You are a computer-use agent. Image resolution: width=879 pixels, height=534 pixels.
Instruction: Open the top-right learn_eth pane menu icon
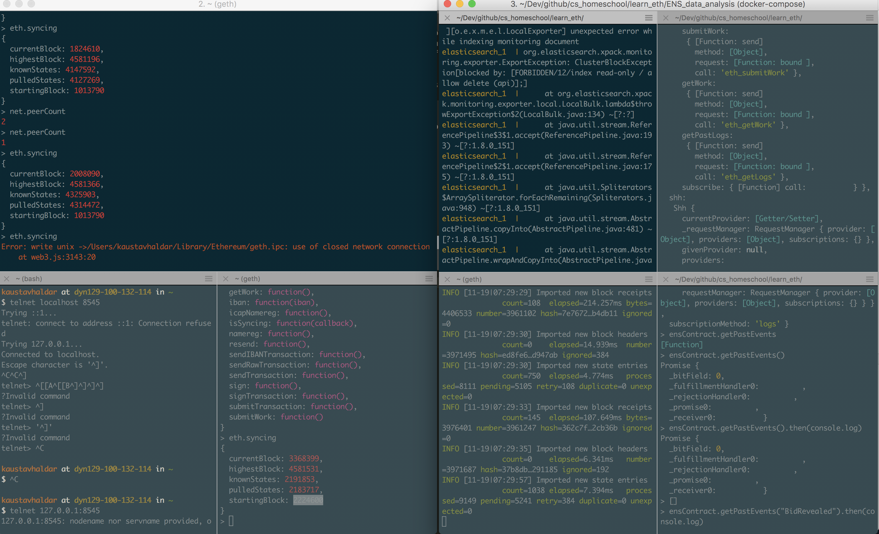click(870, 18)
